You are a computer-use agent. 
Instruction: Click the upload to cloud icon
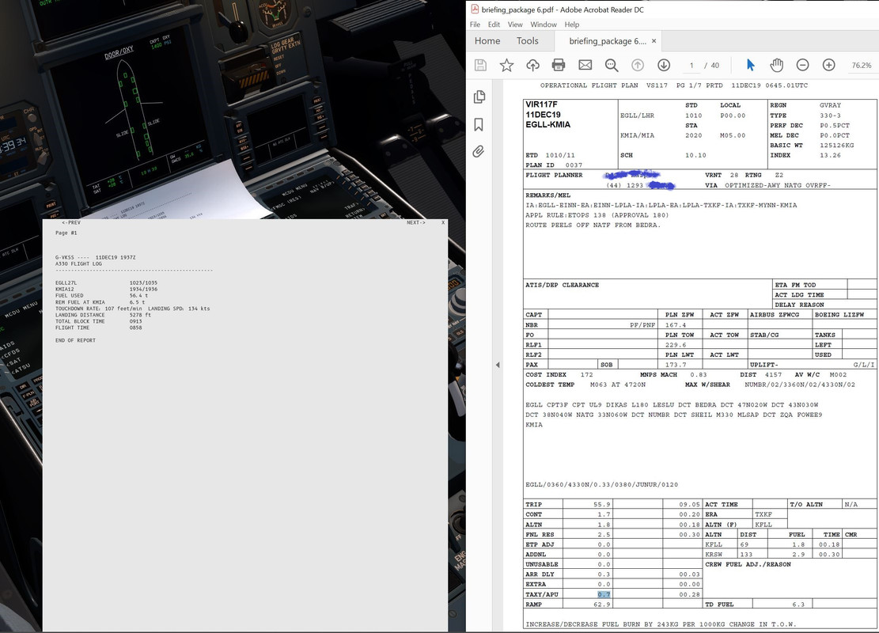pyautogui.click(x=532, y=65)
